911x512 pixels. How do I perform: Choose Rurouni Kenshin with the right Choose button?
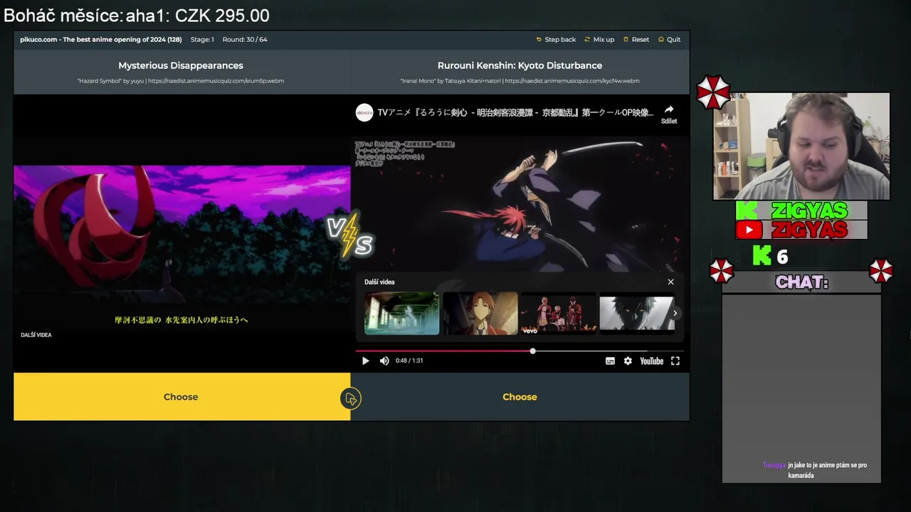click(520, 397)
